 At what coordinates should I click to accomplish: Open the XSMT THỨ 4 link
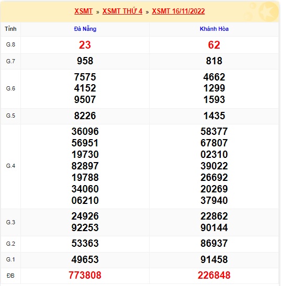[x=122, y=11]
